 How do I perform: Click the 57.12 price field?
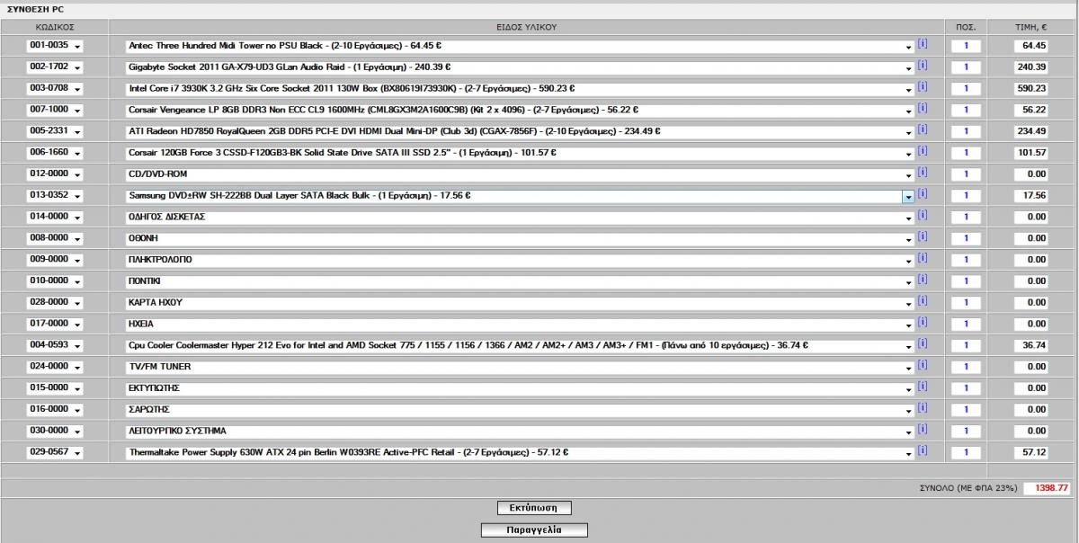[x=1030, y=452]
